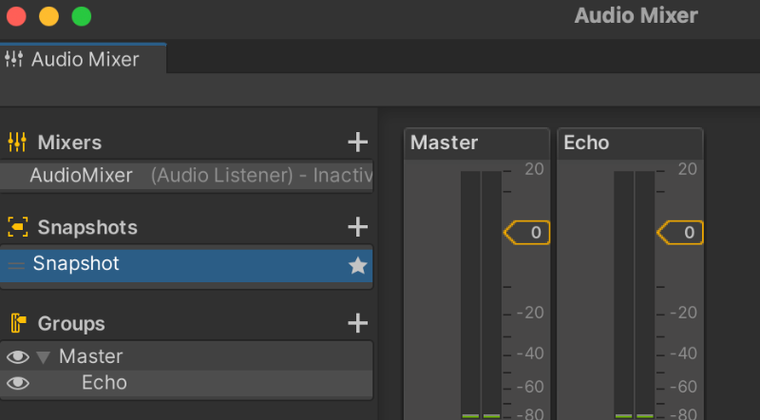Screen dimensions: 760x420
Task: Toggle visibility eye for Echo group
Action: [17, 384]
